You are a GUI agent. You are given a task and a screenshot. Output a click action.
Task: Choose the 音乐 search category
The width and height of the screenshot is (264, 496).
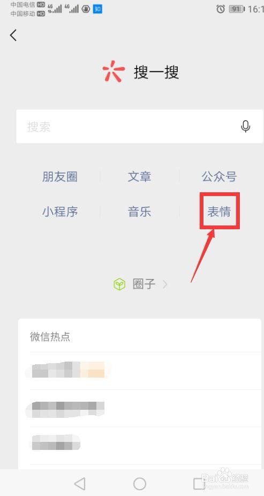coord(139,212)
